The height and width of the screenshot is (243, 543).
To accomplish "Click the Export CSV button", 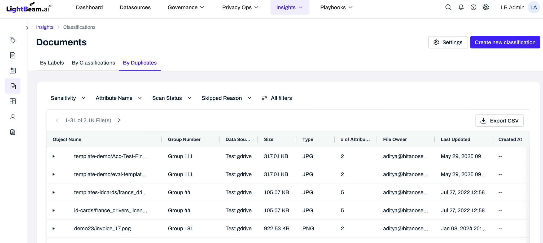I will tap(499, 121).
